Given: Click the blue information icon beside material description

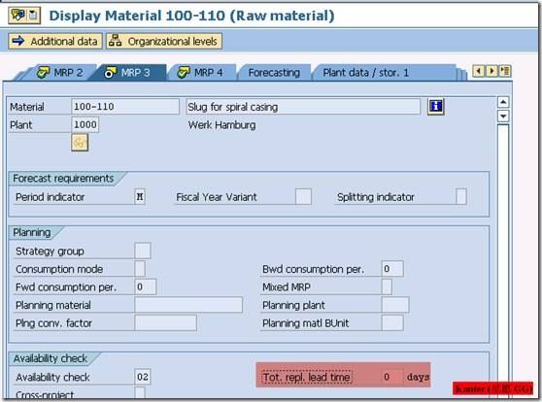Looking at the screenshot, I should coord(435,106).
